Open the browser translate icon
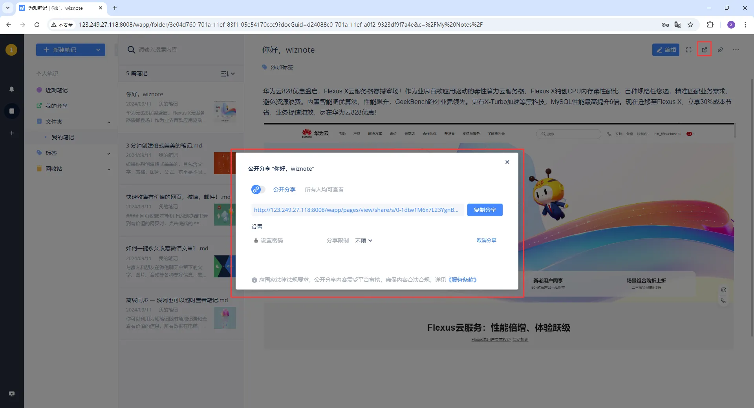Viewport: 754px width, 408px height. click(x=678, y=25)
